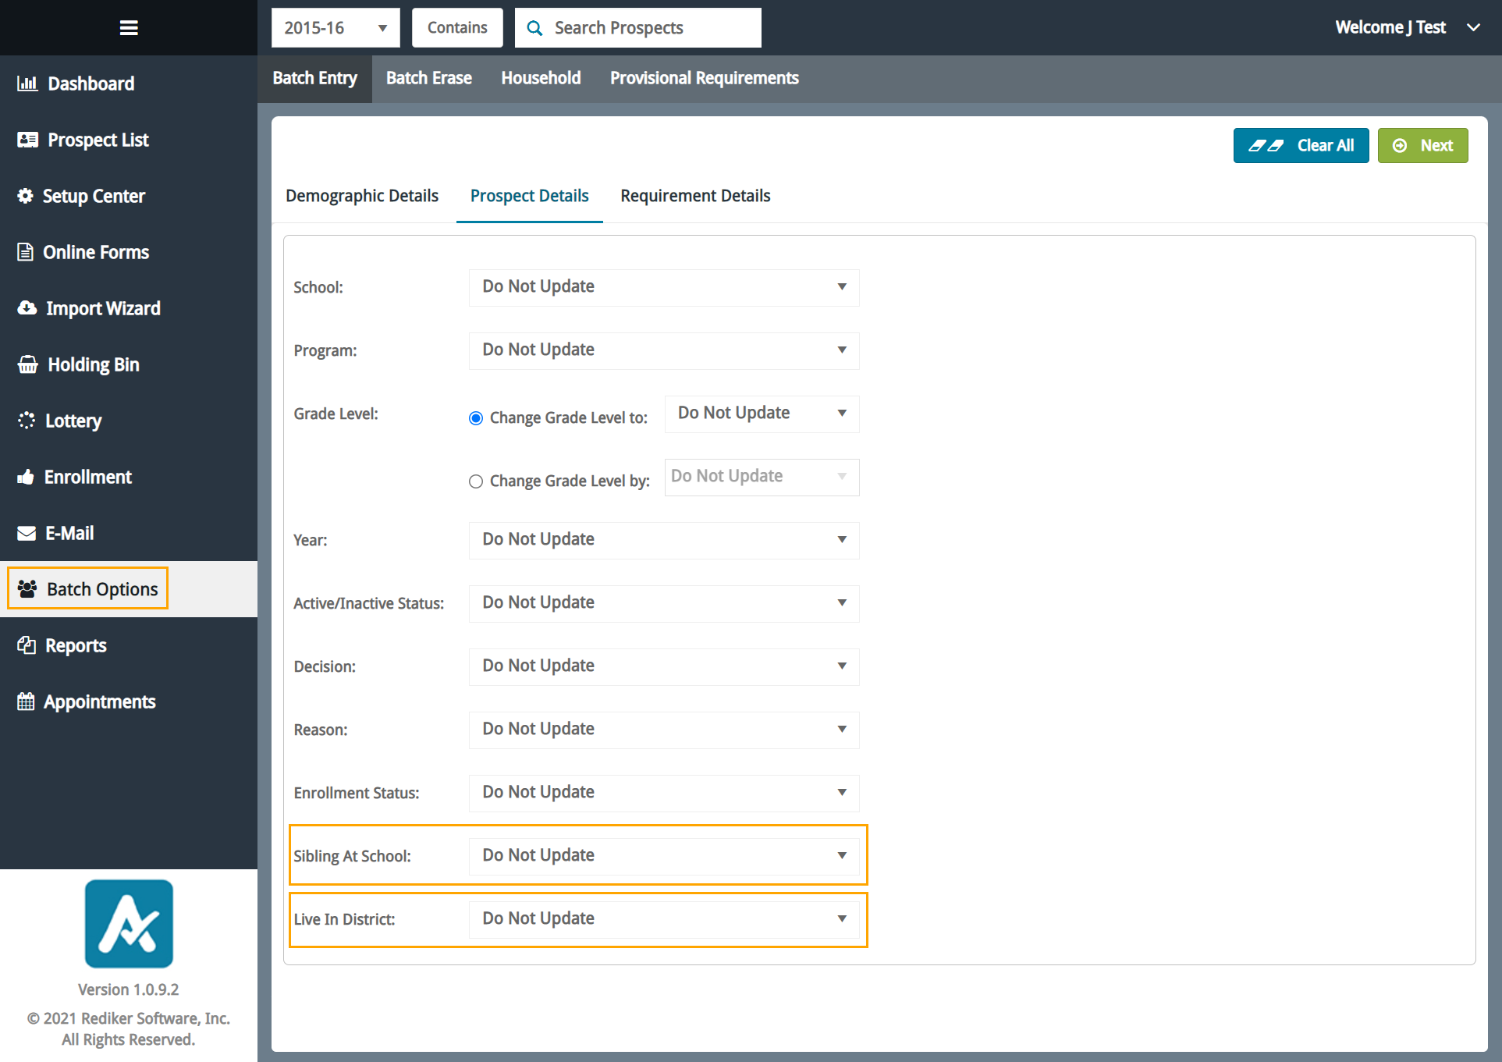
Task: Switch to the Requirement Details tab
Action: point(695,196)
